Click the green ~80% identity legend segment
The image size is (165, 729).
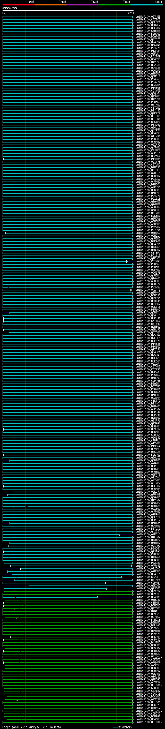(x=114, y=5)
